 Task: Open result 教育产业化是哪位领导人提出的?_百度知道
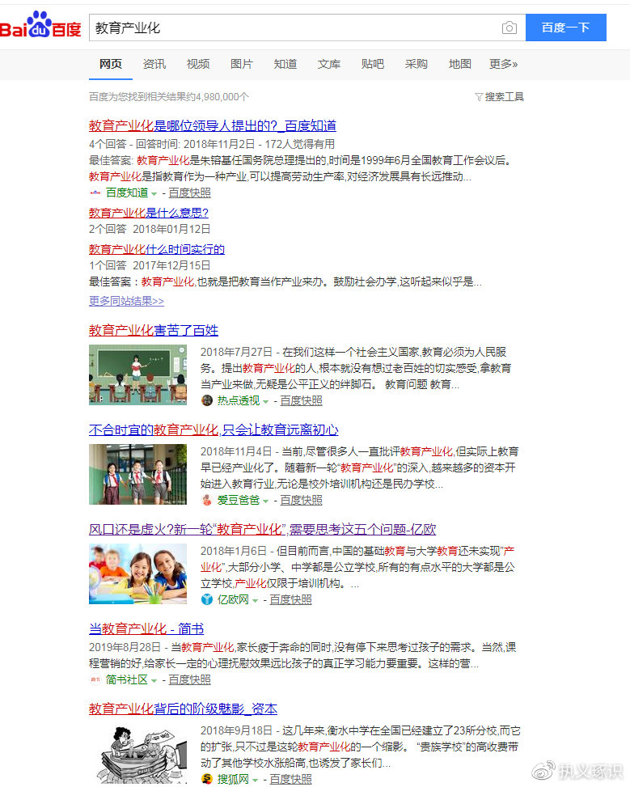click(x=213, y=125)
